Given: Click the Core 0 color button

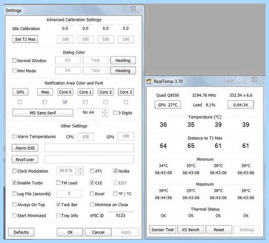Looking at the screenshot, I should pyautogui.click(x=65, y=92).
